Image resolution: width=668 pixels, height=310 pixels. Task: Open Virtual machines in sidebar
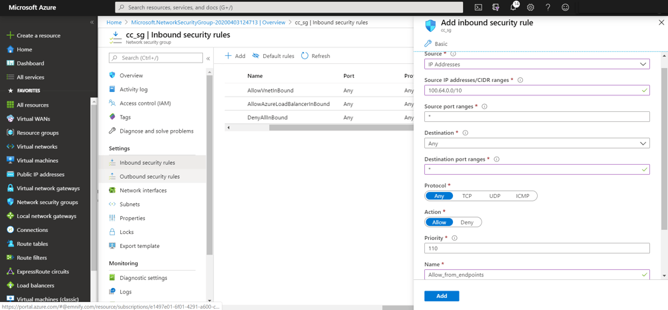pos(37,161)
